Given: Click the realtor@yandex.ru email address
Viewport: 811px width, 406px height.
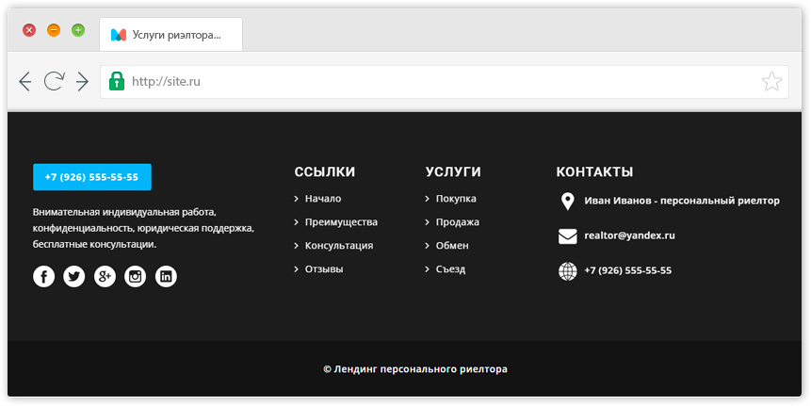Looking at the screenshot, I should pos(629,235).
